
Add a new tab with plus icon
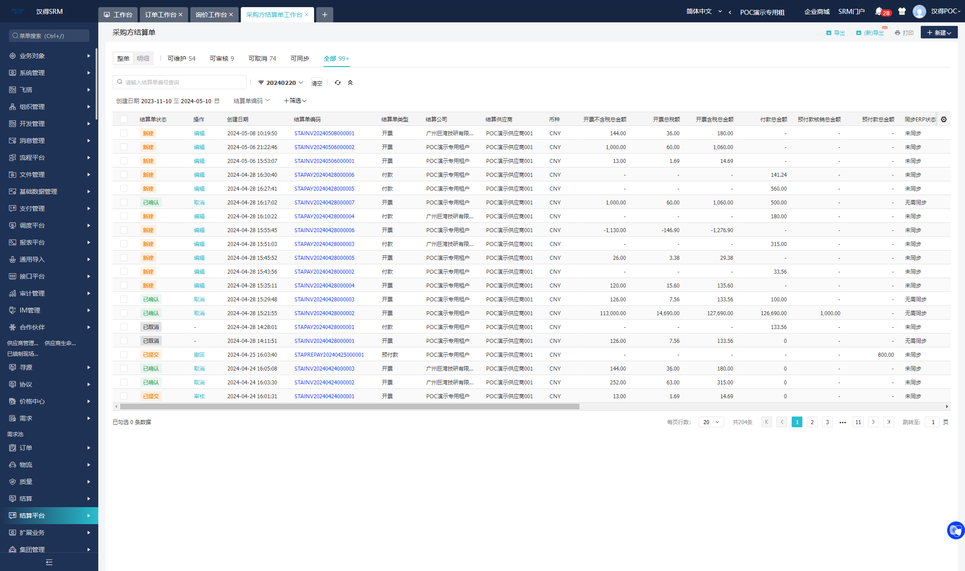[x=325, y=15]
